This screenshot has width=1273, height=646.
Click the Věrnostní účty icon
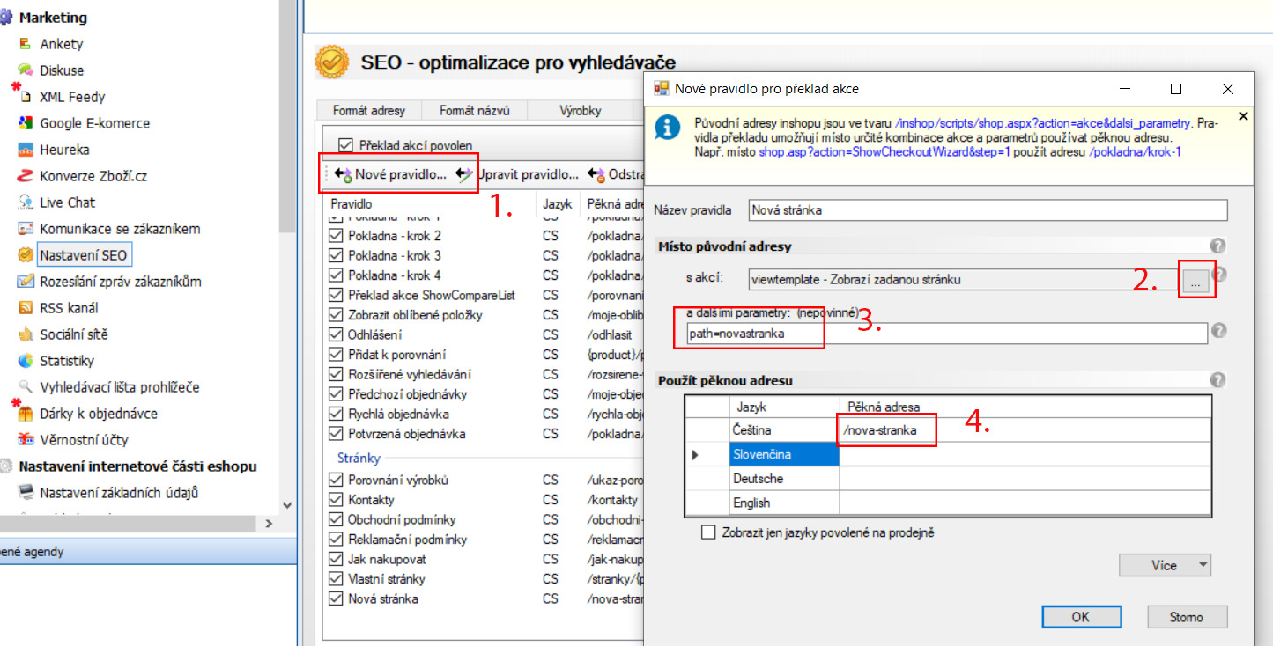click(x=25, y=440)
